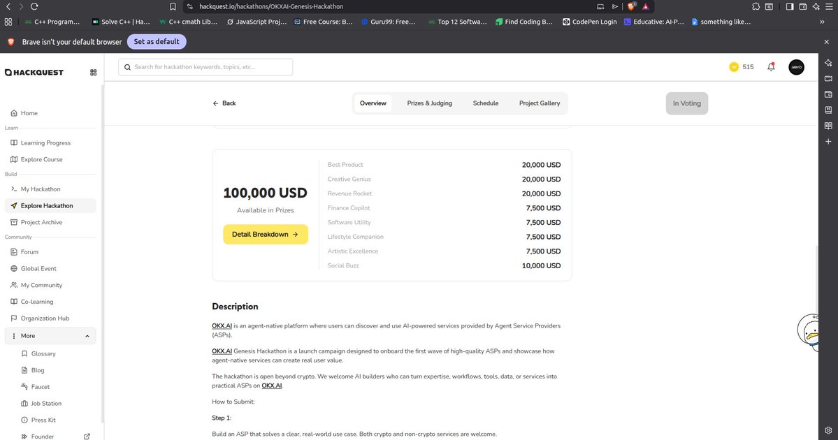The image size is (838, 440).
Task: Click the page vertical scrollbar
Action: point(816,278)
